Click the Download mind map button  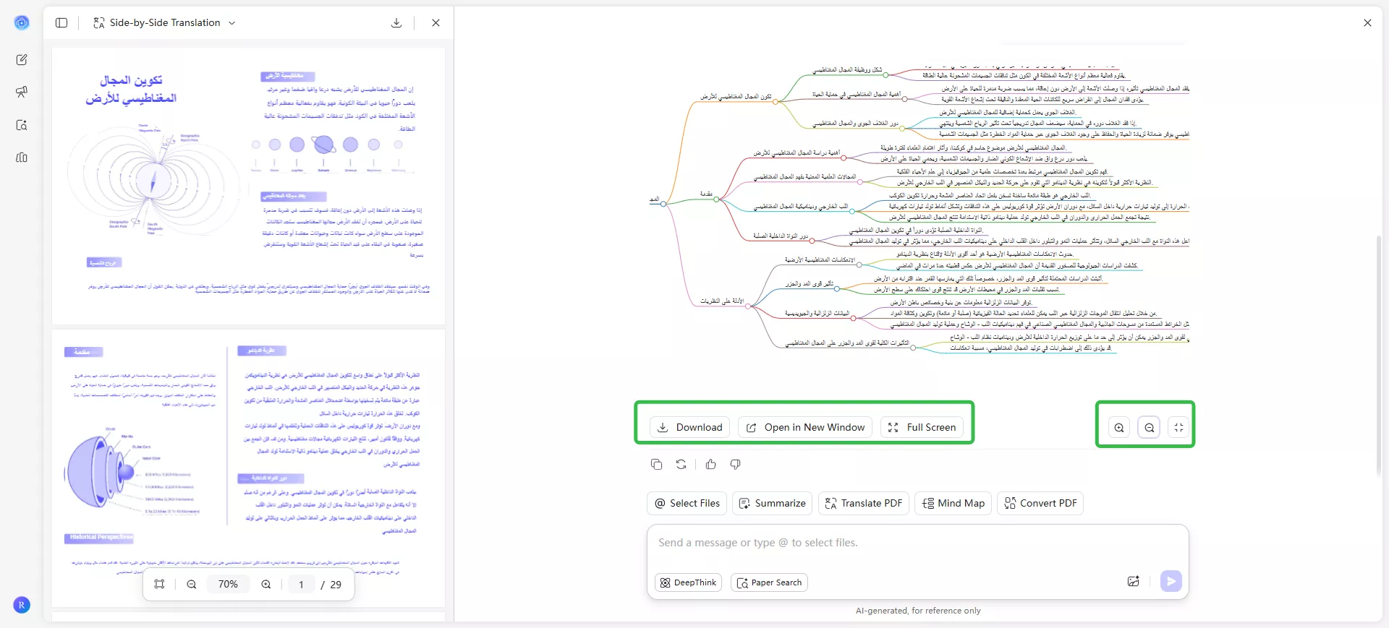tap(689, 427)
